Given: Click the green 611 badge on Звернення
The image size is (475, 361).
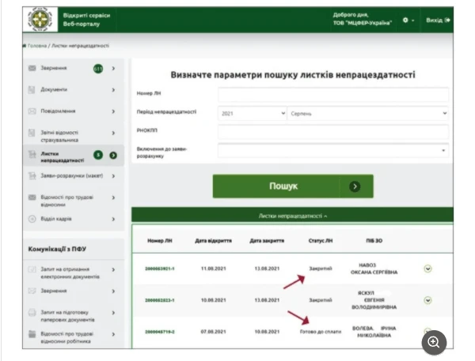Looking at the screenshot, I should point(98,69).
